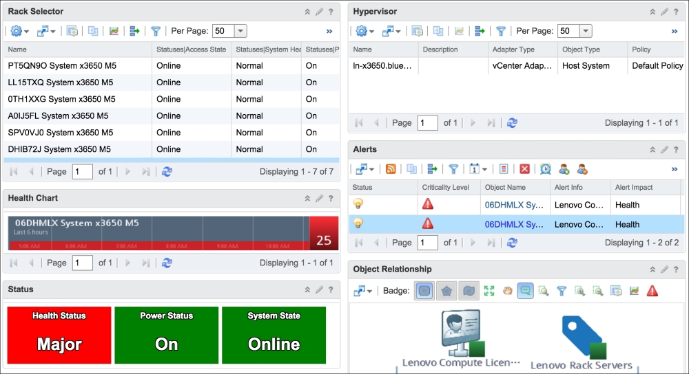Edit the Hypervisor widget with pencil icon
689x374 pixels.
pyautogui.click(x=664, y=12)
